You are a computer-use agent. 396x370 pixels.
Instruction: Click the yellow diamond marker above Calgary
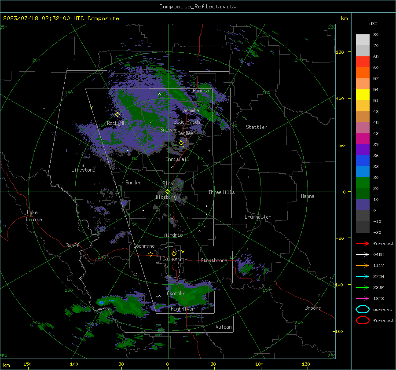[174, 253]
